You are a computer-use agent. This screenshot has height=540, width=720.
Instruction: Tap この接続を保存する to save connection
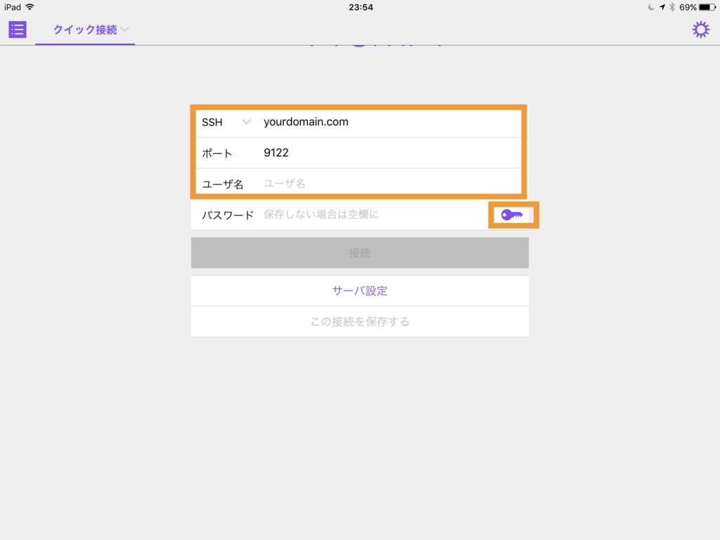tap(359, 321)
